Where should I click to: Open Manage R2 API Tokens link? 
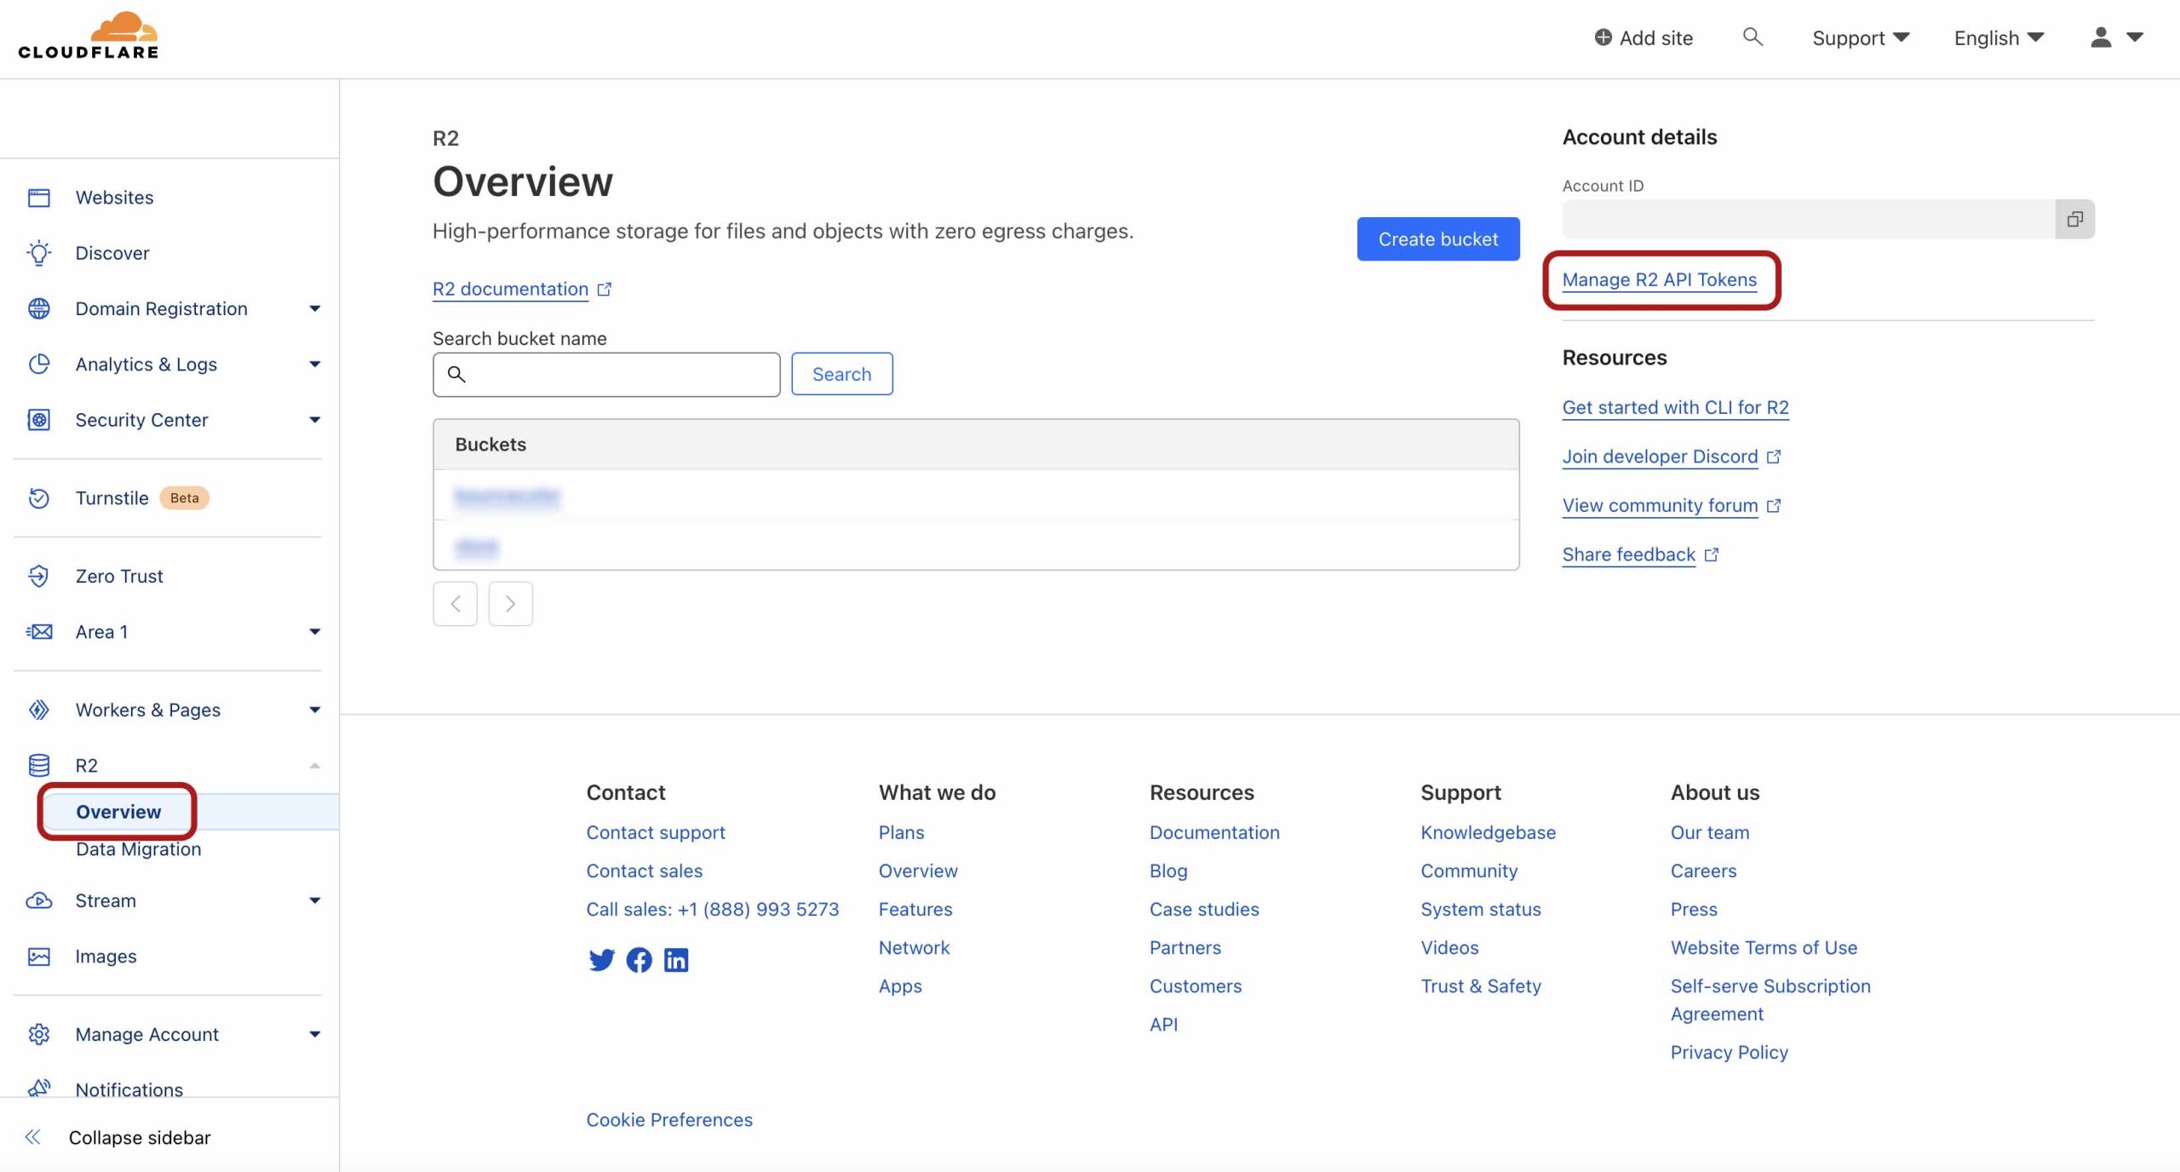(x=1659, y=280)
